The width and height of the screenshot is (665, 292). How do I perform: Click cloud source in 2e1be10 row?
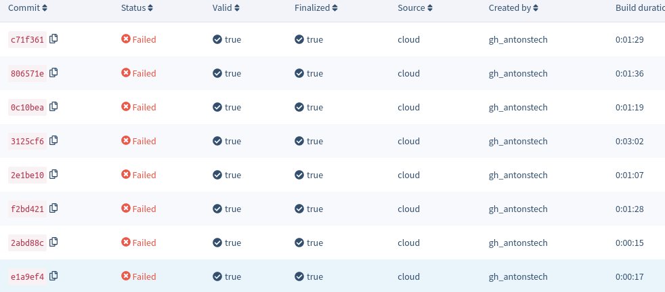pyautogui.click(x=409, y=175)
